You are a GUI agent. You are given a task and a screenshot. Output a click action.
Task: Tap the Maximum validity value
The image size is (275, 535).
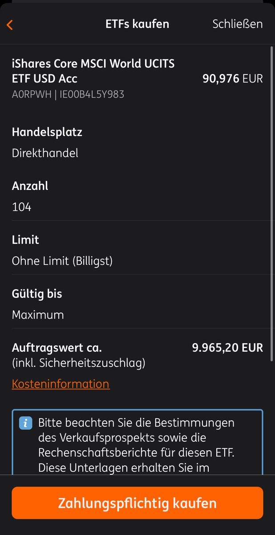(38, 315)
